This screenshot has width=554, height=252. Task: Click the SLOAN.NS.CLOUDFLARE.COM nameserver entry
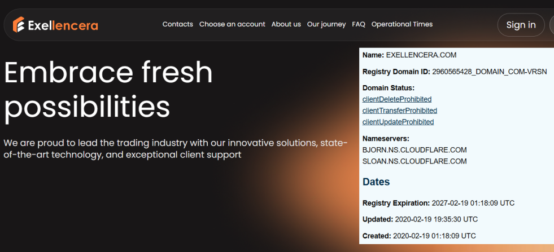click(414, 161)
